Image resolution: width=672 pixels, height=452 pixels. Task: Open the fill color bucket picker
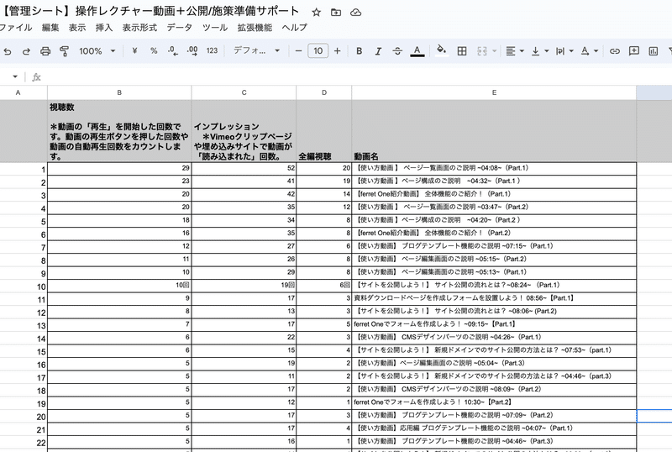(442, 50)
